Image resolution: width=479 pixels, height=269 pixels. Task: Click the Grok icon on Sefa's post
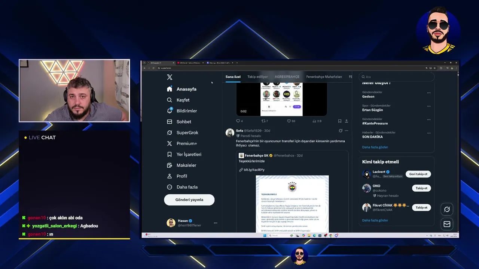(x=341, y=131)
